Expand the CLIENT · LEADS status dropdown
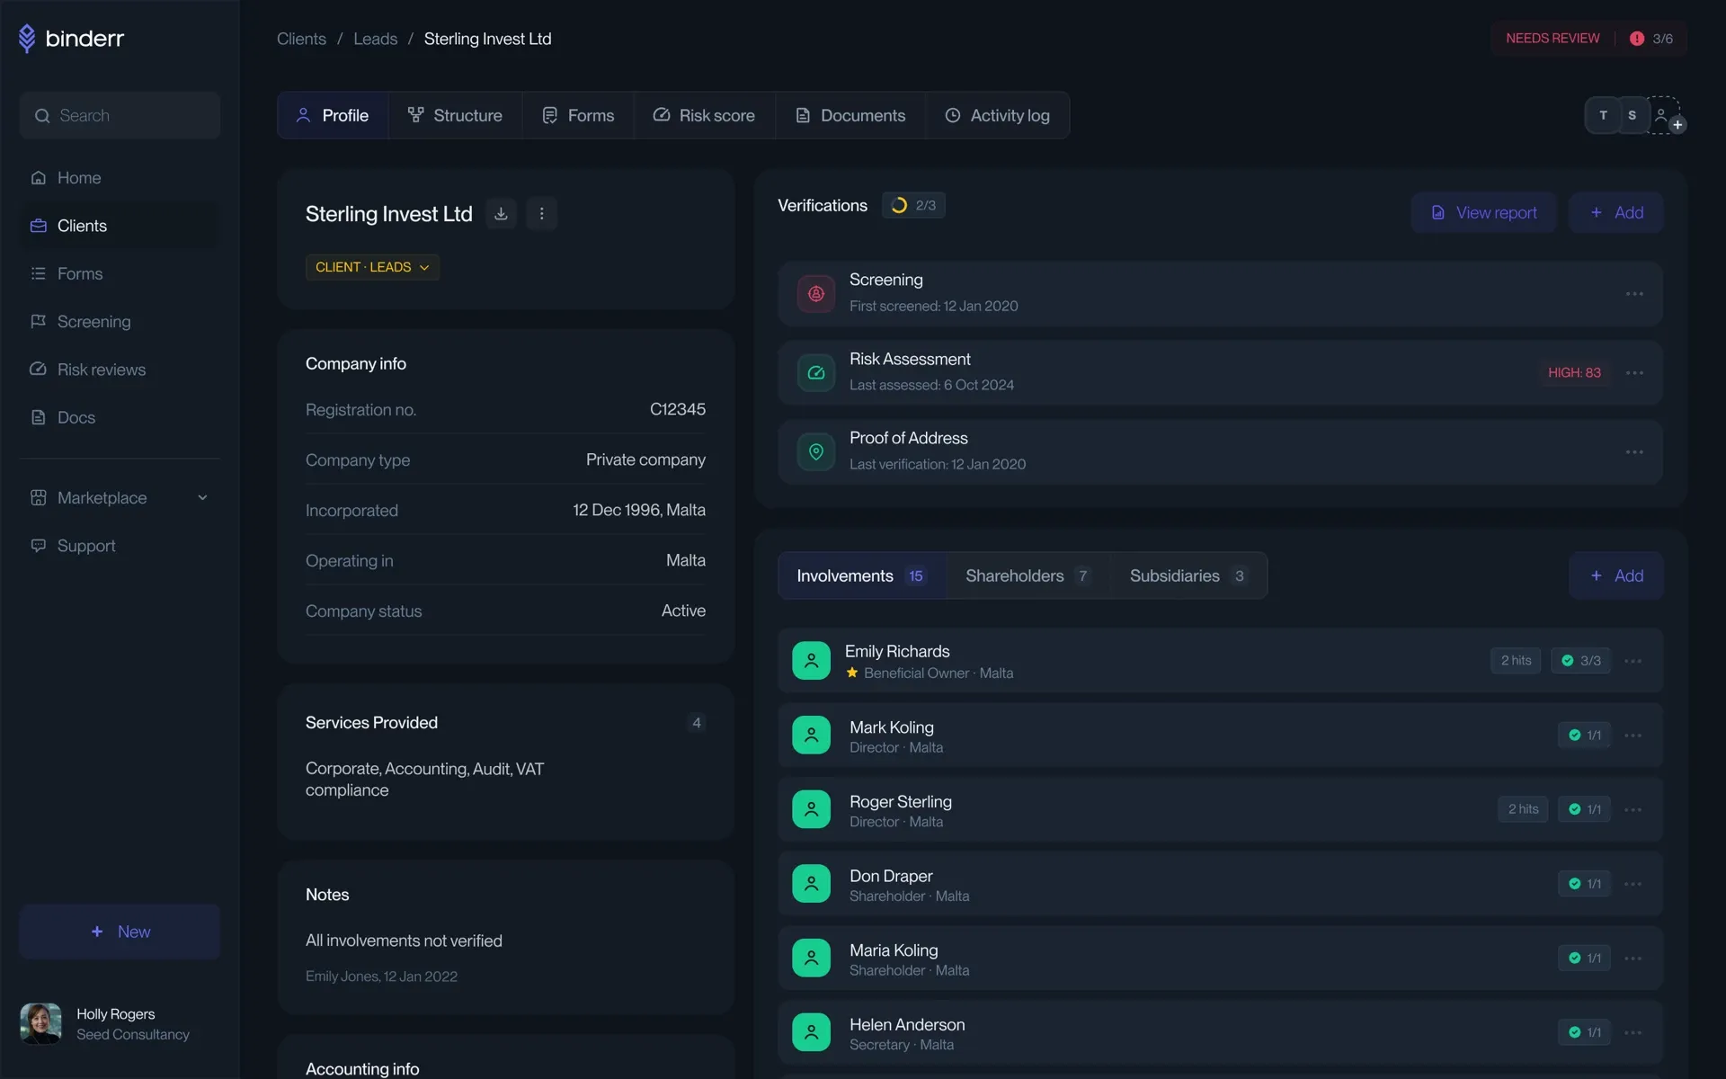1726x1079 pixels. (372, 267)
